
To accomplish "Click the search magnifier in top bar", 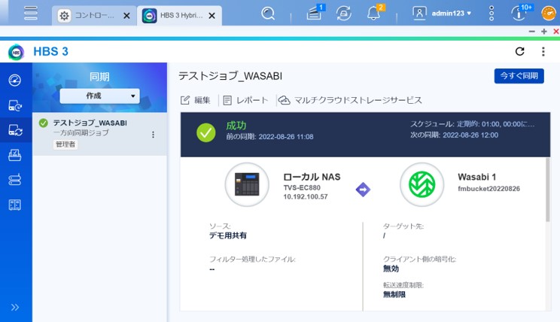I will 268,13.
